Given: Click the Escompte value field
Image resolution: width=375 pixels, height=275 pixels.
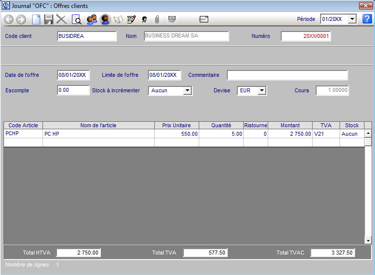Looking at the screenshot, I should point(73,90).
